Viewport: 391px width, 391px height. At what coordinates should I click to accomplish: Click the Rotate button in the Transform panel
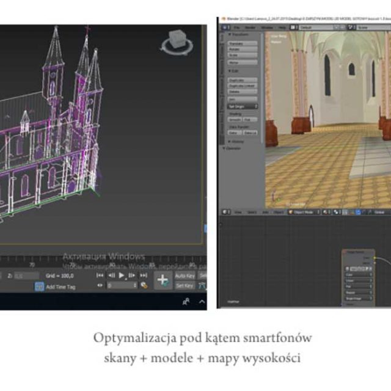[242, 49]
